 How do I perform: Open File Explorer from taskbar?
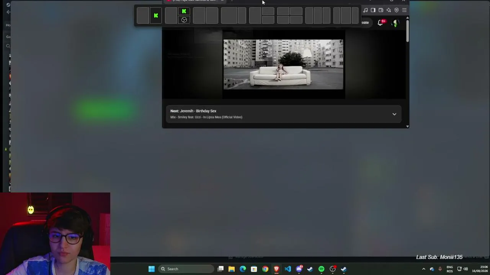232,269
